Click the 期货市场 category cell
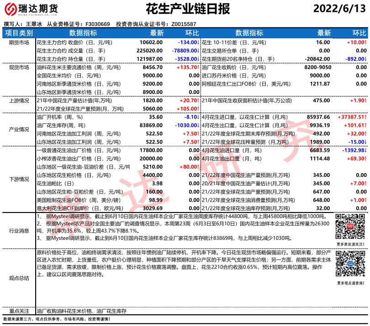This screenshot has height=326, width=370. [x=19, y=42]
